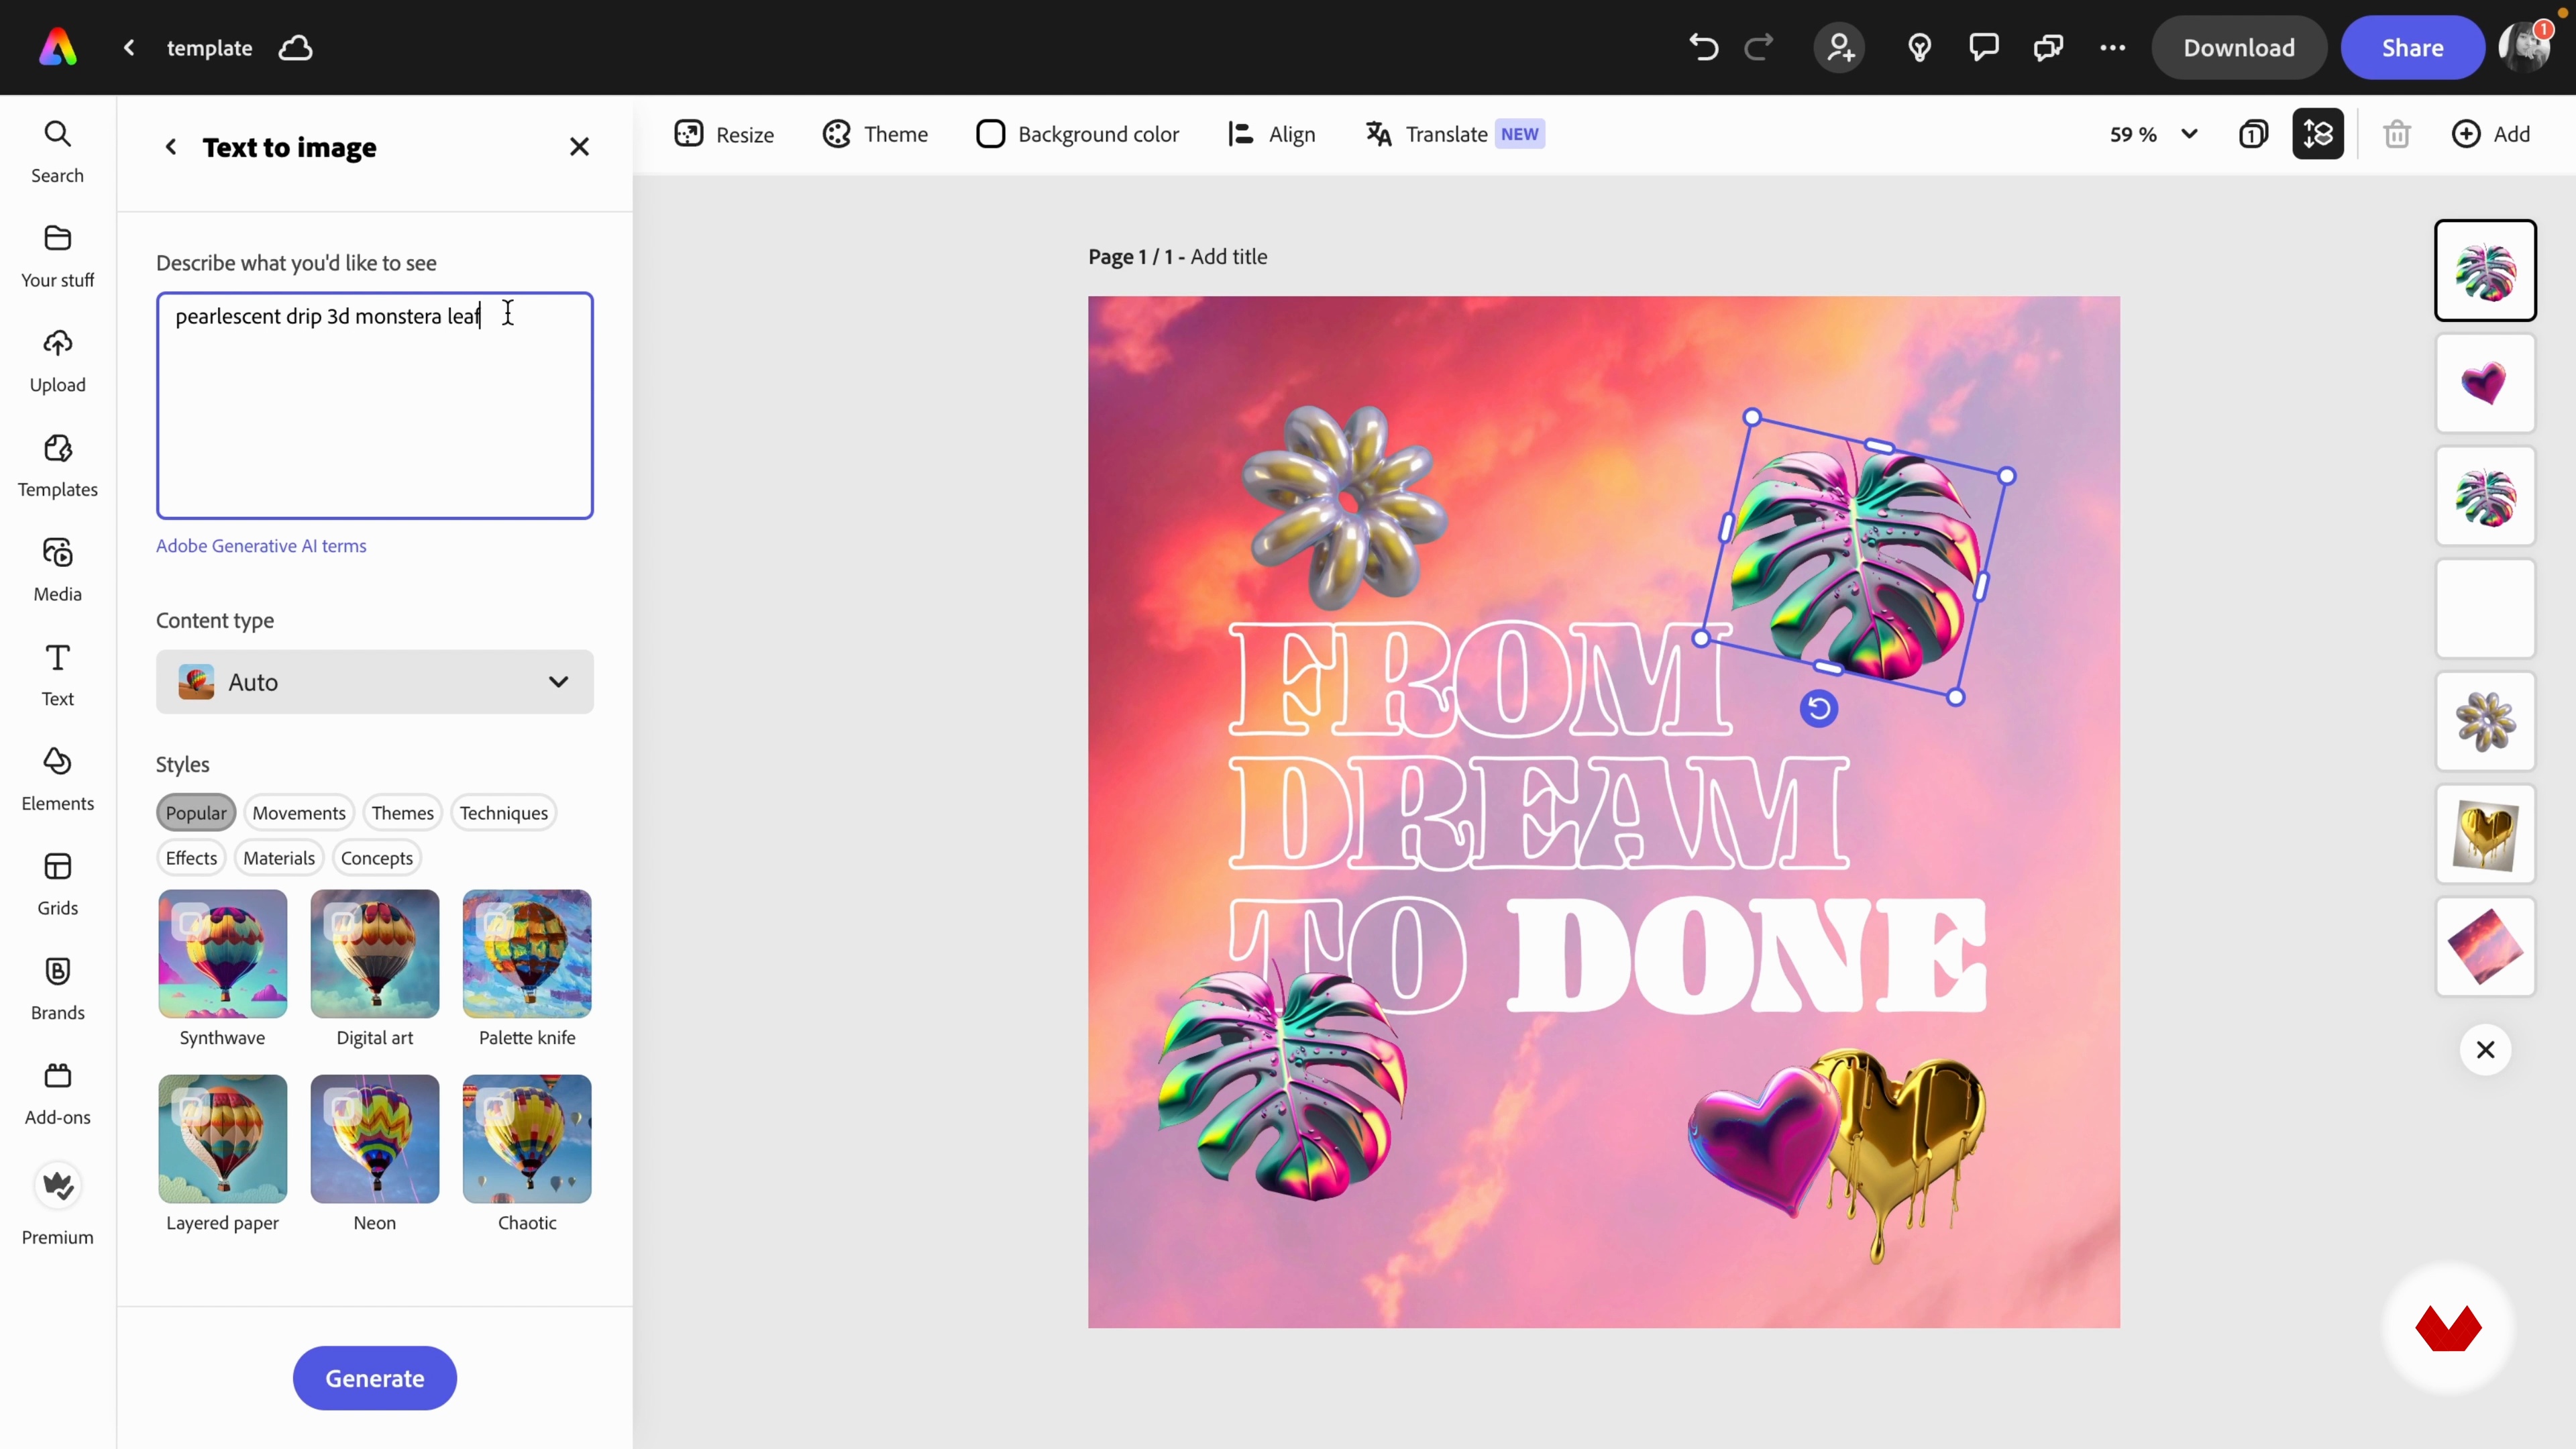Select the gold dripping heart layer thumbnail
This screenshot has width=2576, height=1449.
[2485, 834]
